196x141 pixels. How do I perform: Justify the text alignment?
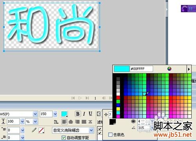pos(84,122)
